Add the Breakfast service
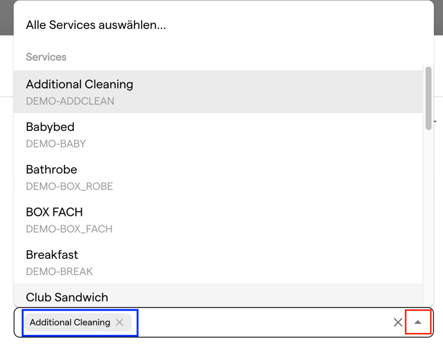 click(218, 262)
